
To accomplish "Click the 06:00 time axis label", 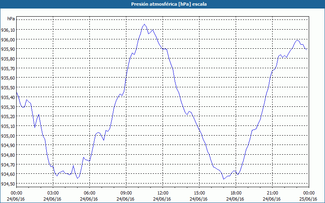I will [x=89, y=193].
